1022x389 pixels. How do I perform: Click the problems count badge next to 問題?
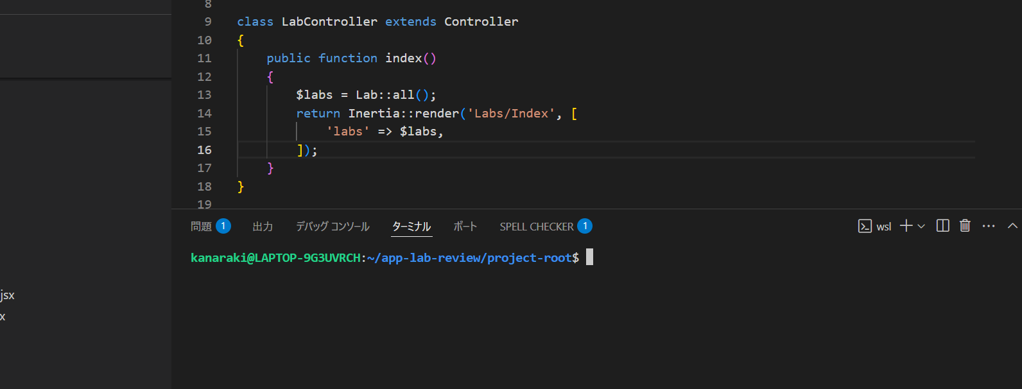tap(223, 226)
